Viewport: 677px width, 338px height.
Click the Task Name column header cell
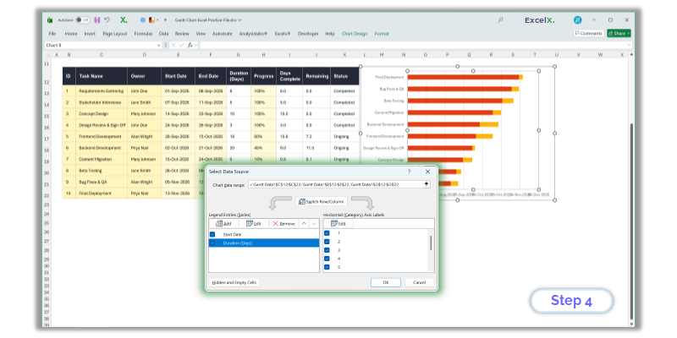point(102,76)
